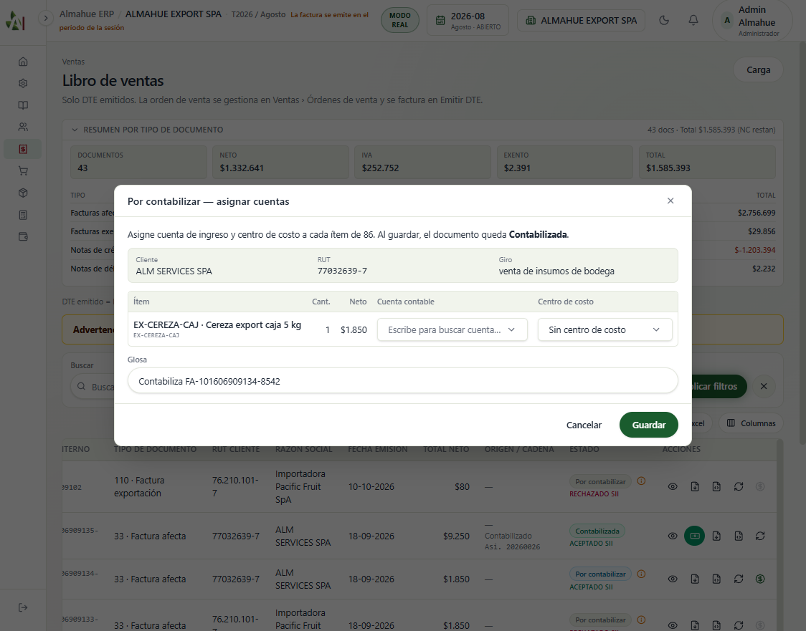Click the green payment icon in the $9.250 row

694,536
